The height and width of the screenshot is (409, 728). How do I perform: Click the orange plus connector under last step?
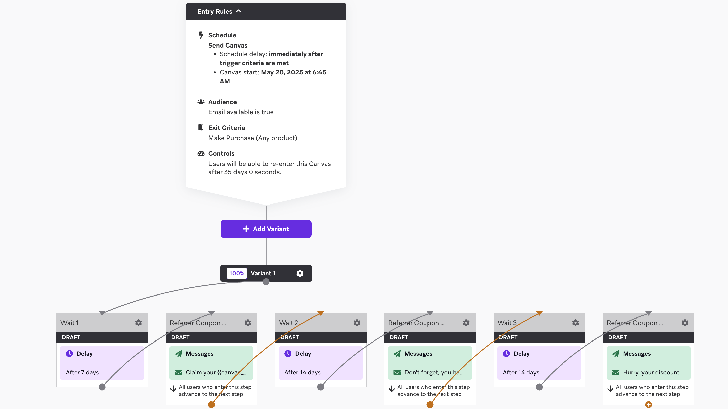click(649, 405)
